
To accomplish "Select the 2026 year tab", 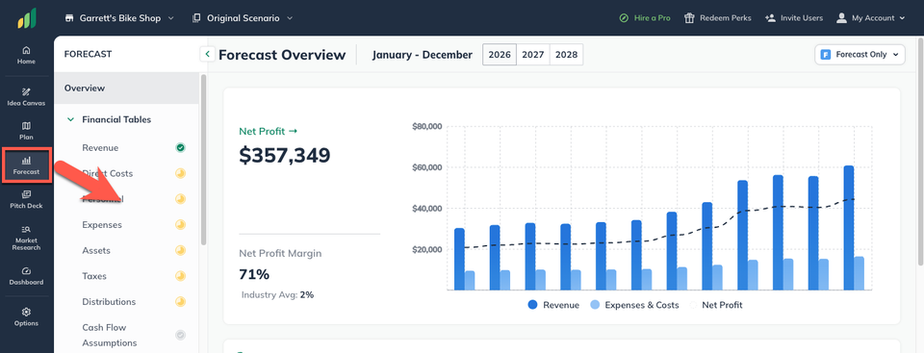I will [x=500, y=55].
